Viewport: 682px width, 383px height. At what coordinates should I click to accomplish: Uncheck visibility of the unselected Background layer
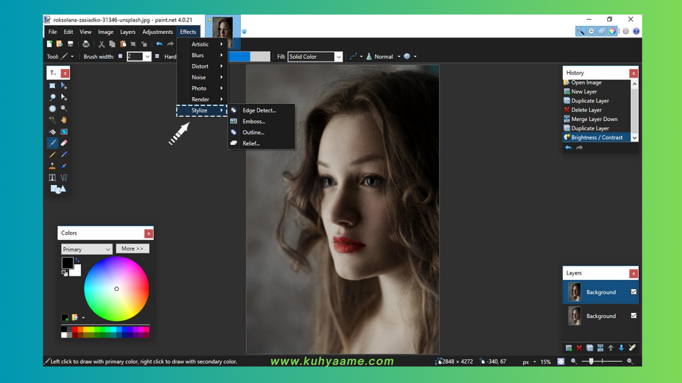click(x=634, y=315)
